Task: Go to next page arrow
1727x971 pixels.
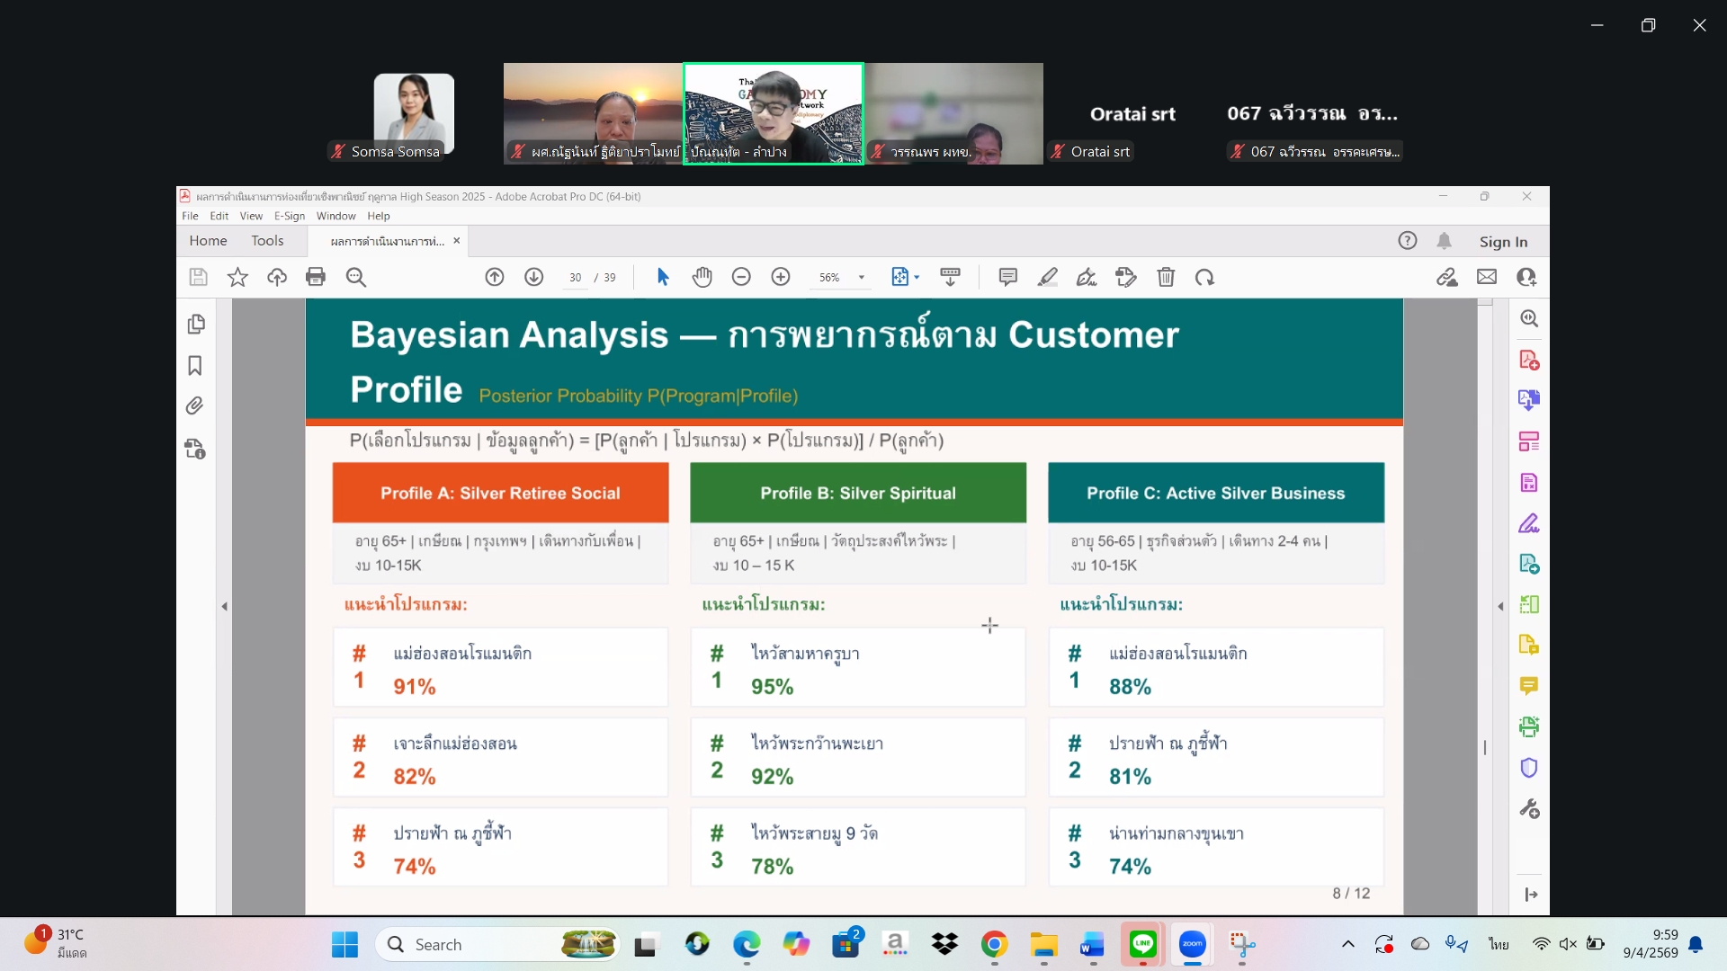Action: click(534, 277)
